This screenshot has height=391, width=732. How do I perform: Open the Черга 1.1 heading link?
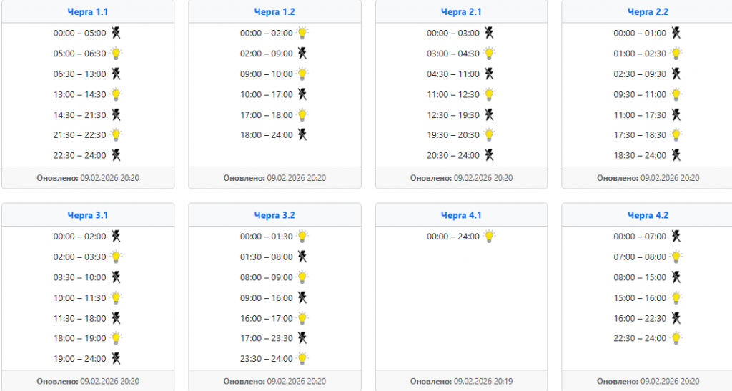tap(88, 12)
